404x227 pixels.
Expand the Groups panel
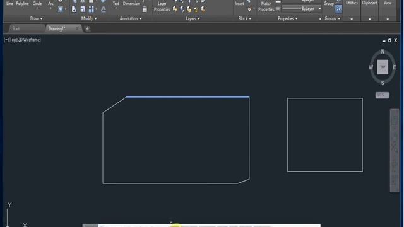click(x=333, y=18)
